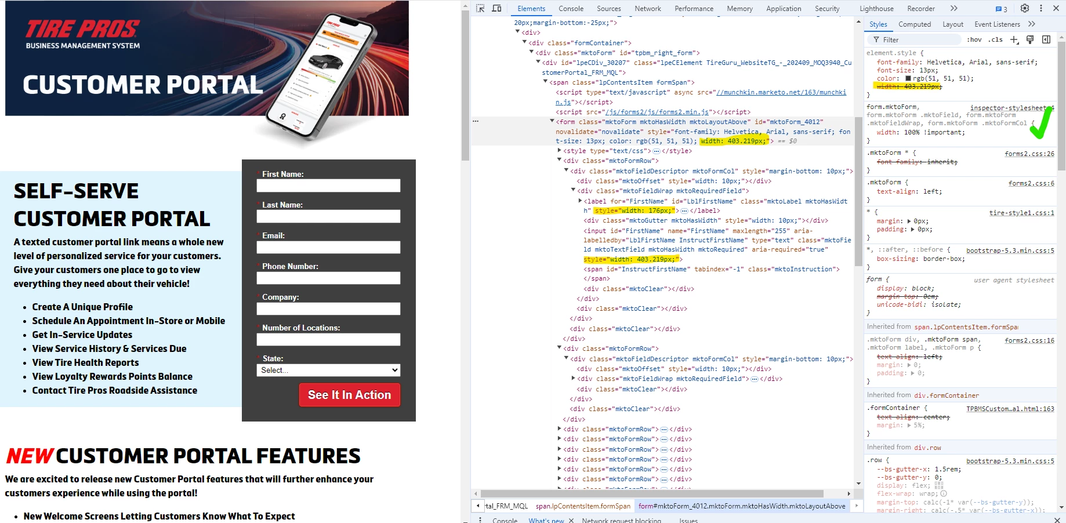Click the rgb(51, 51, 51) color swatch
Image resolution: width=1066 pixels, height=523 pixels.
pyautogui.click(x=908, y=78)
